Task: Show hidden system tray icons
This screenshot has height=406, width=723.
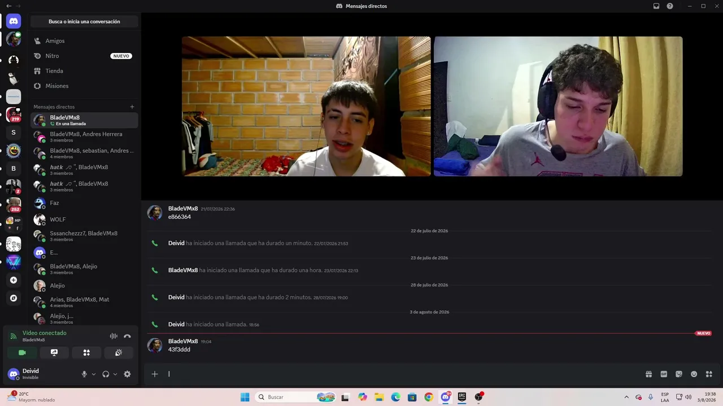Action: [626, 397]
